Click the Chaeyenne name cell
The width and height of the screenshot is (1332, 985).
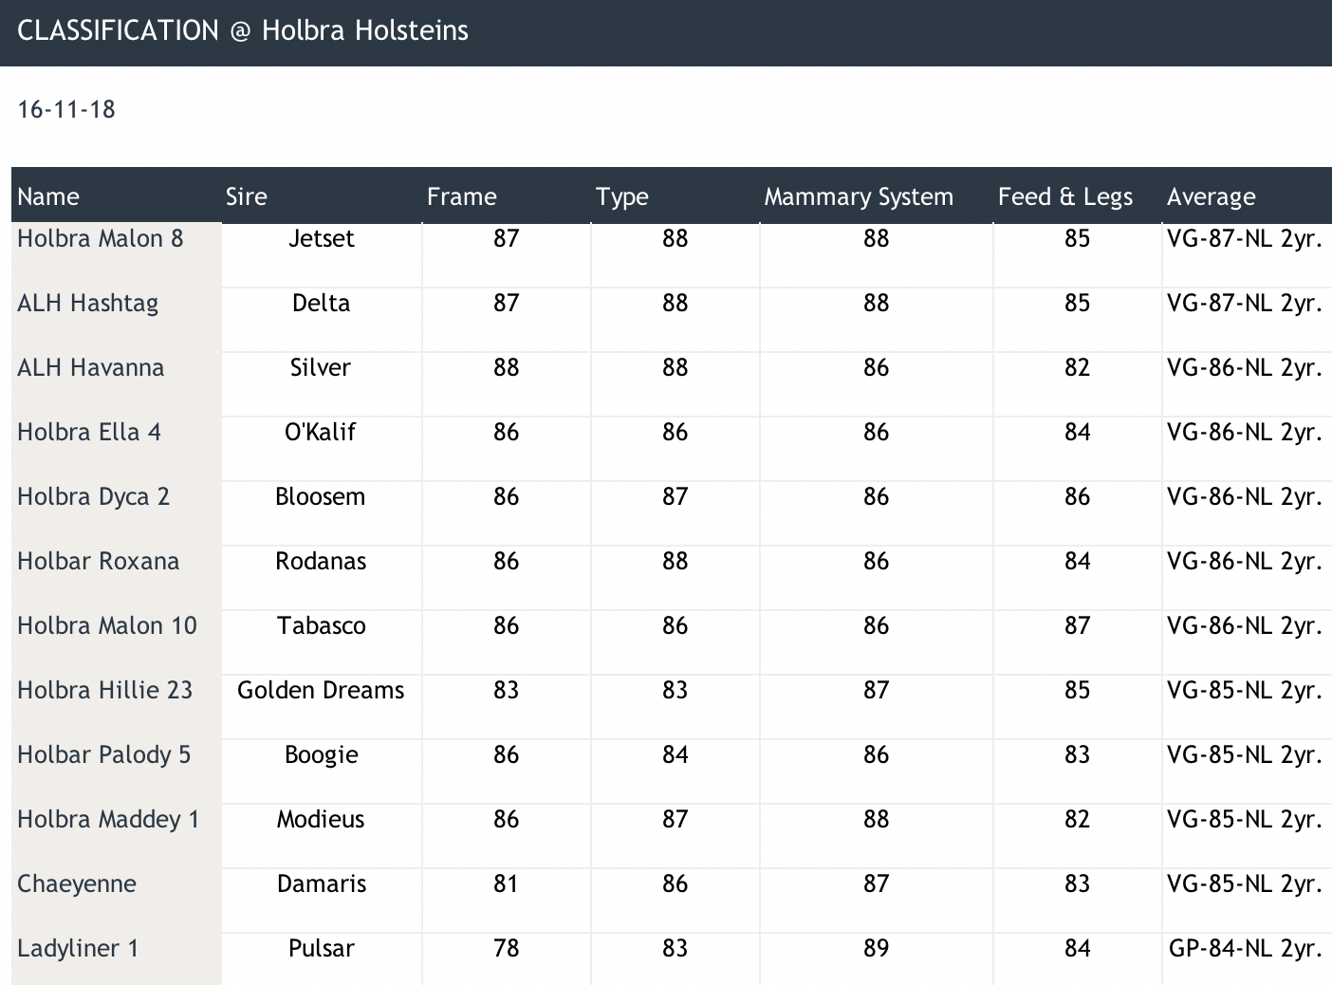[77, 883]
